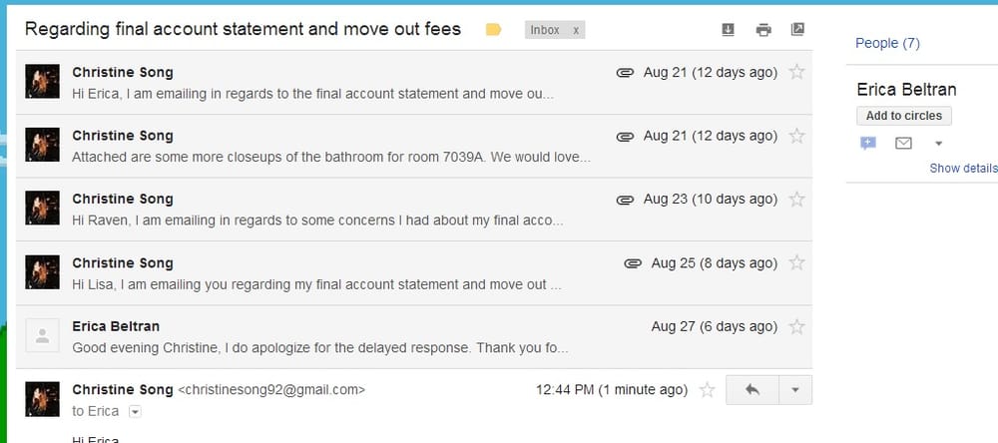This screenshot has height=443, width=998.
Task: Star the 12:44 PM message
Action: 707,389
